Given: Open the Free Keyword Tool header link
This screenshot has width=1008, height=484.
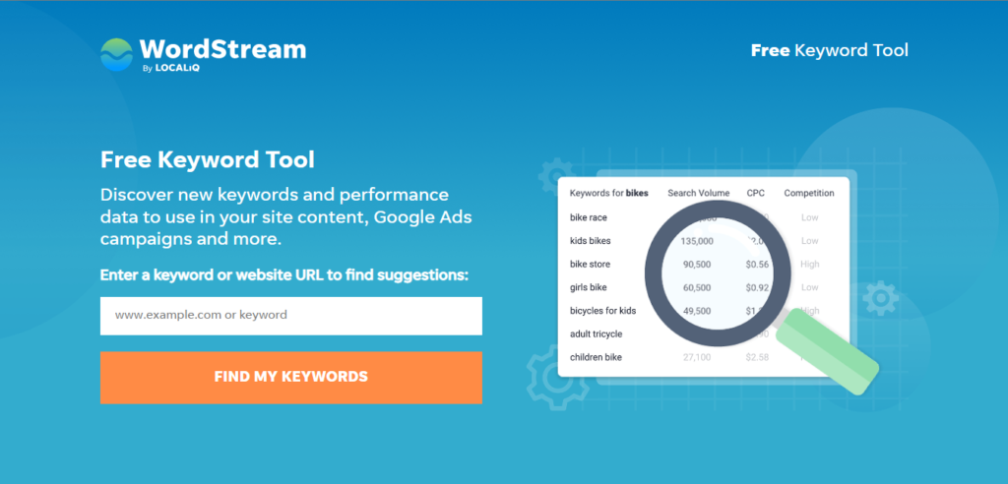Looking at the screenshot, I should (829, 50).
